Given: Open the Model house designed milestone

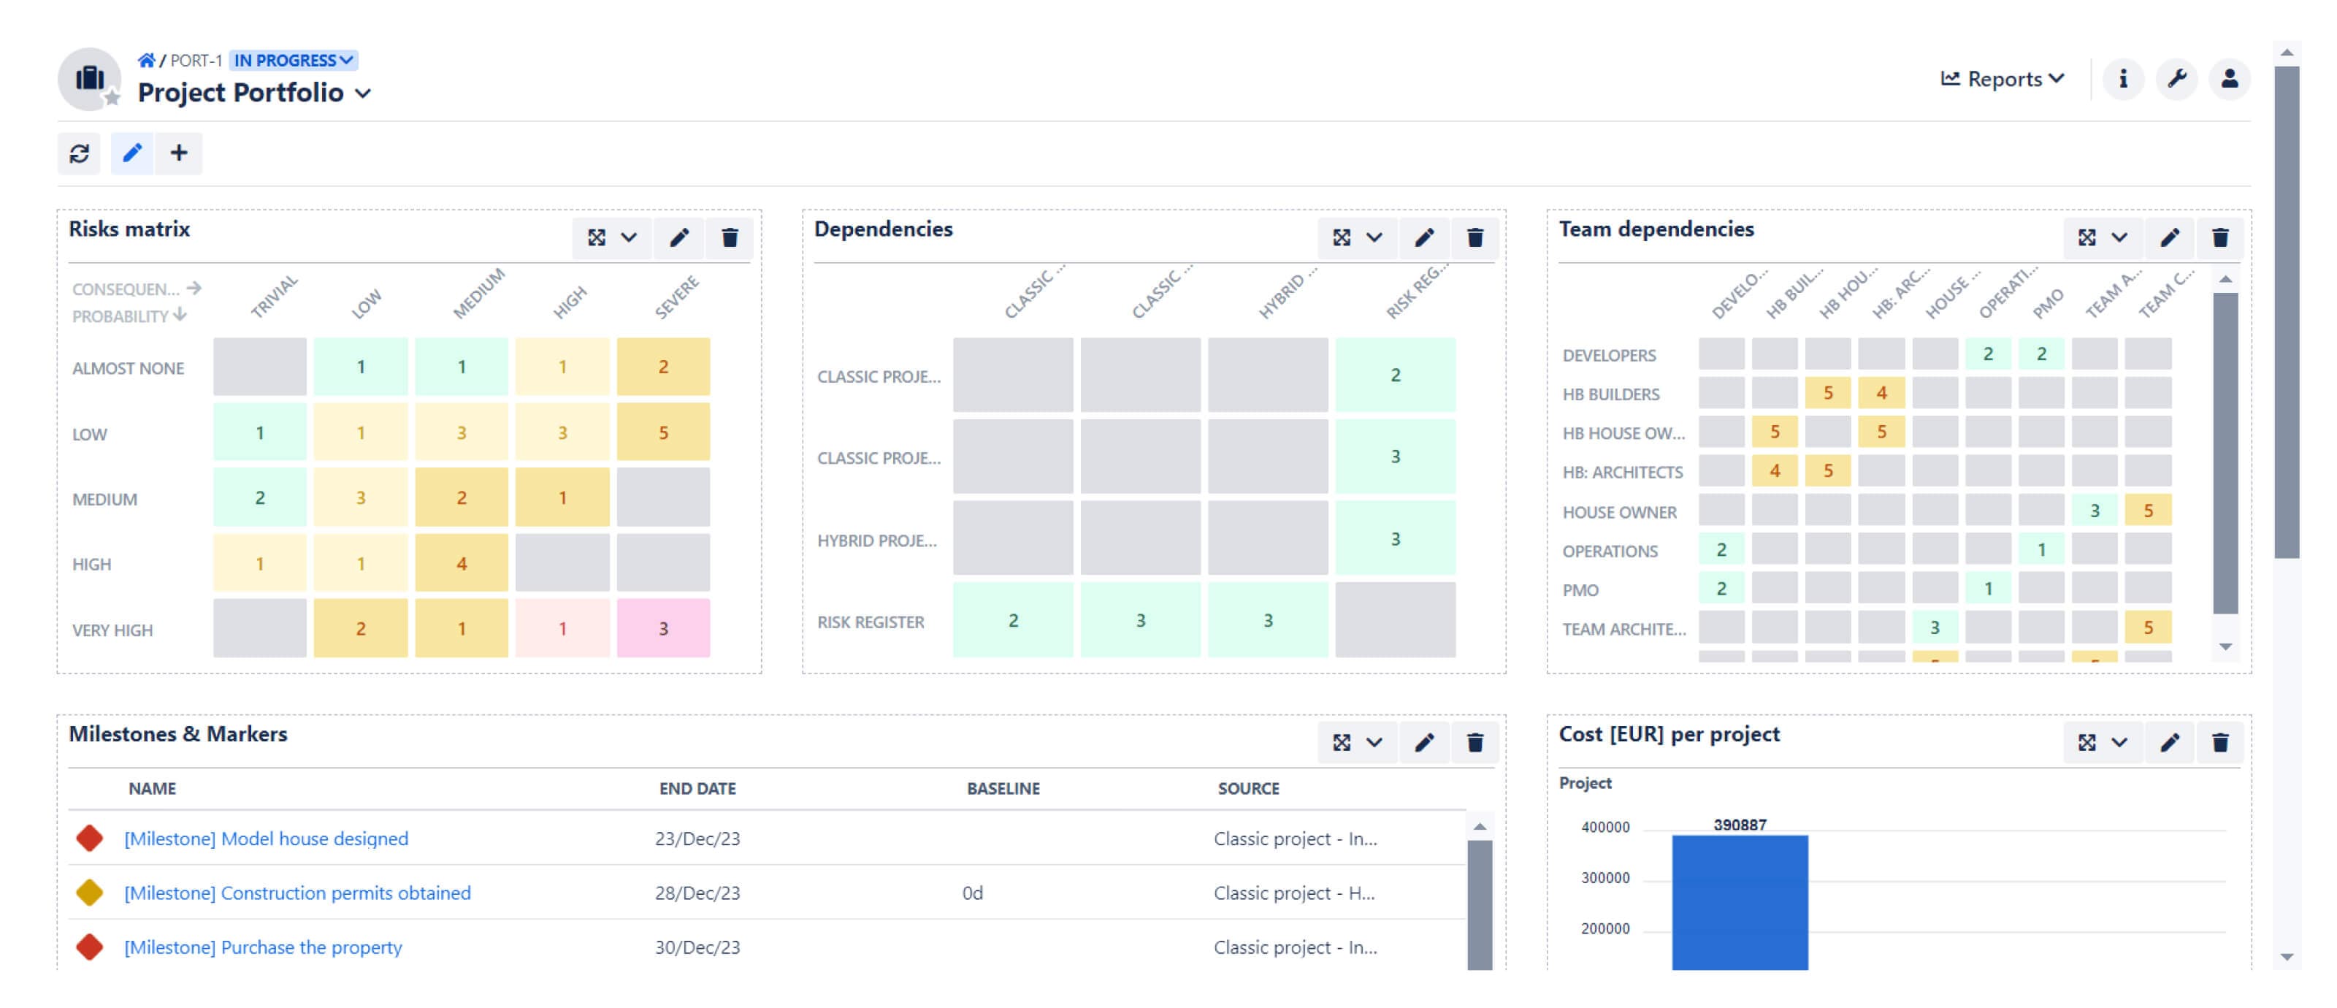Looking at the screenshot, I should coord(266,839).
